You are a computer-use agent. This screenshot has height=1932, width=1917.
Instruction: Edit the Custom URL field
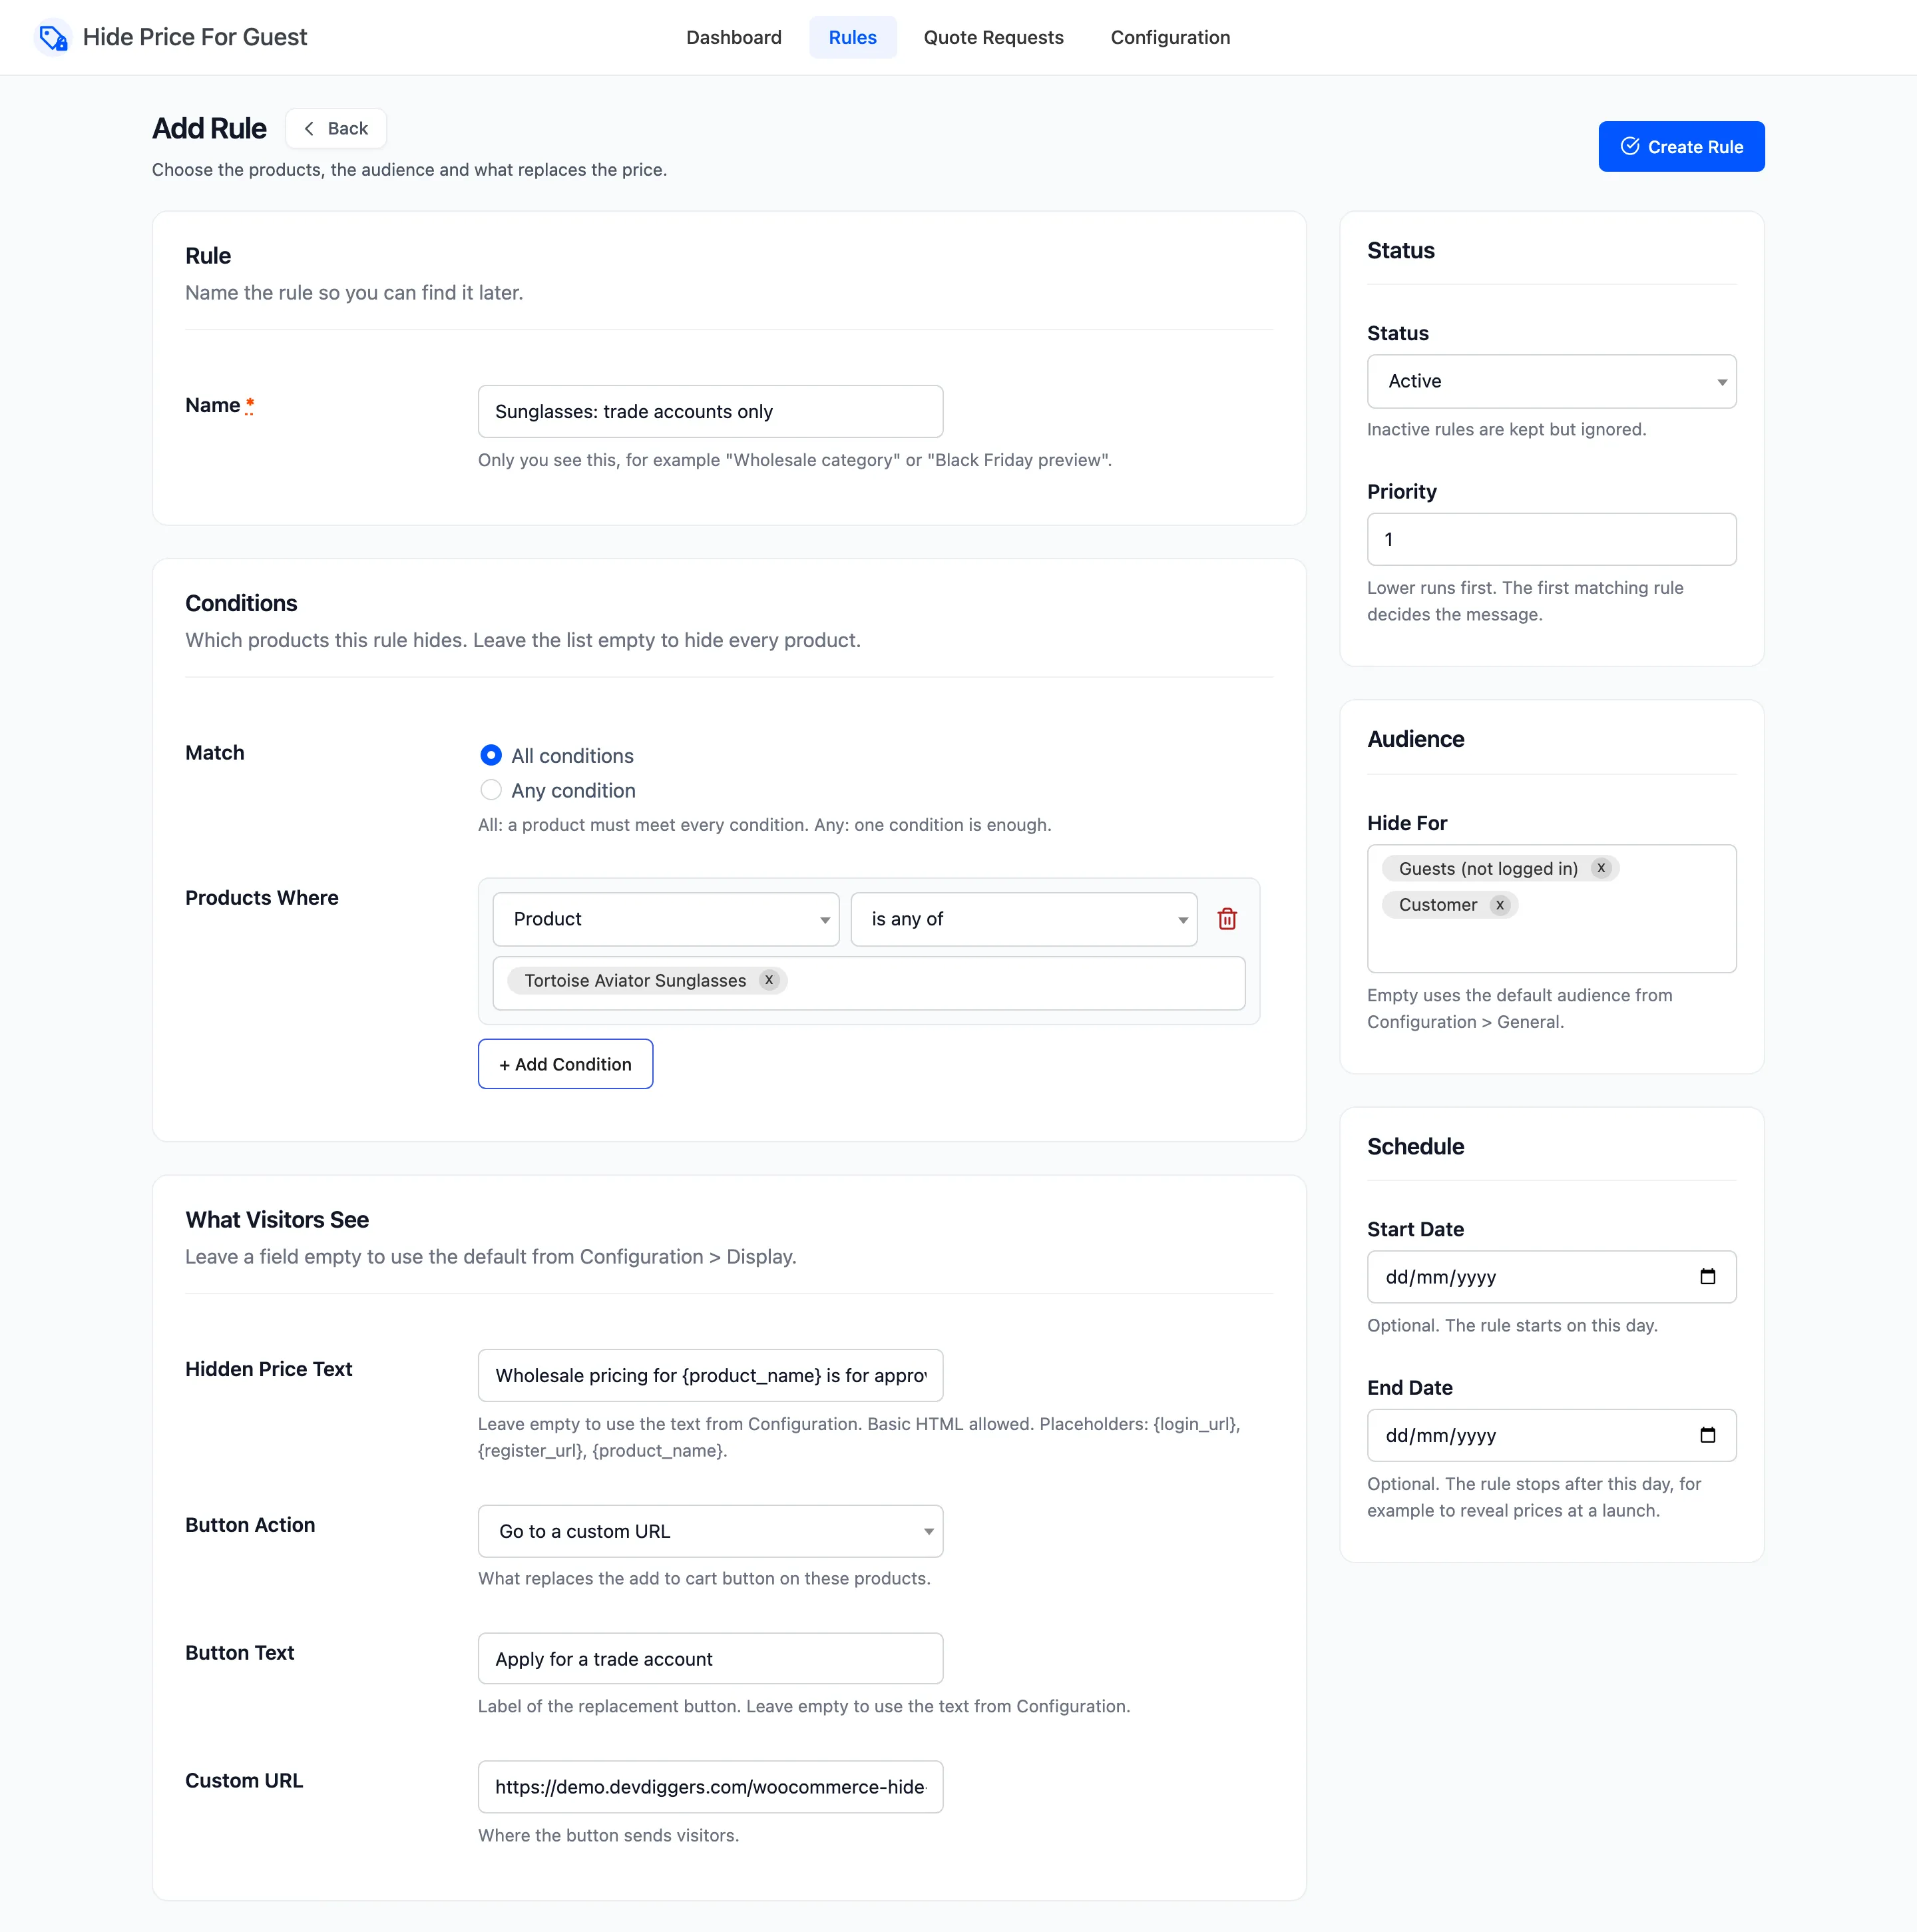(710, 1787)
